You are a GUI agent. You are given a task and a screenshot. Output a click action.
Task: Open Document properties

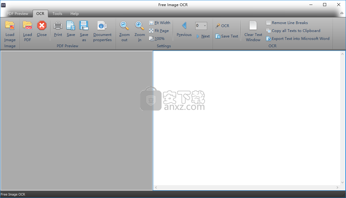tap(102, 31)
